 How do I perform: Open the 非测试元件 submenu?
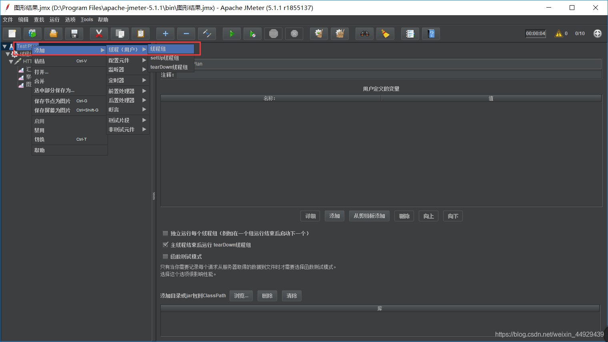click(128, 129)
